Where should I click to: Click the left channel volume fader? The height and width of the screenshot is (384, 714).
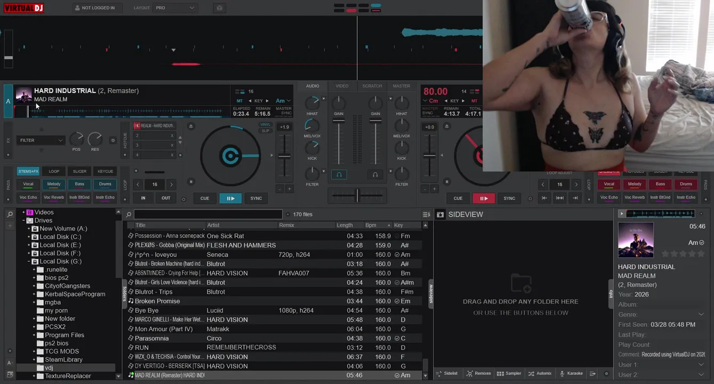pos(339,121)
